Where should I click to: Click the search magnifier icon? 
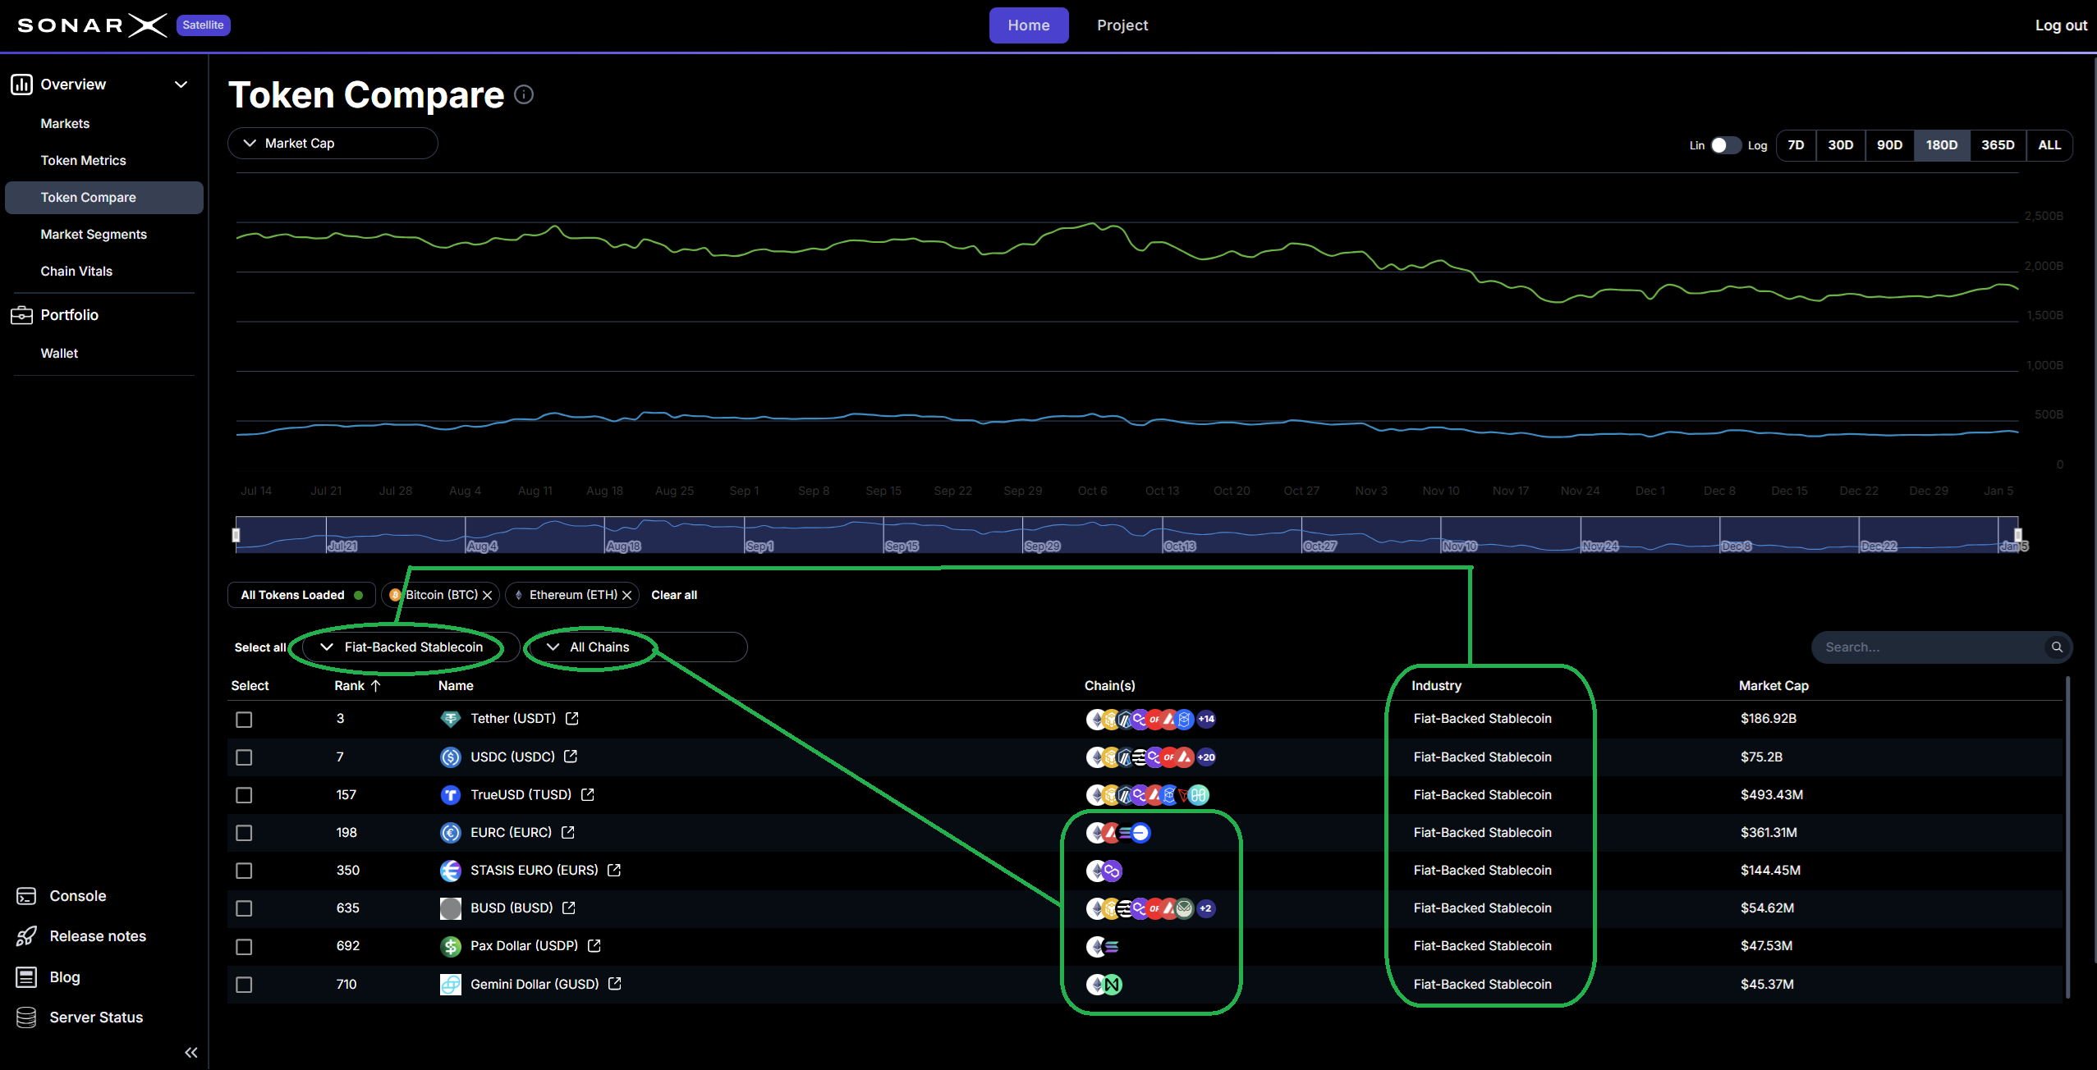click(2058, 647)
